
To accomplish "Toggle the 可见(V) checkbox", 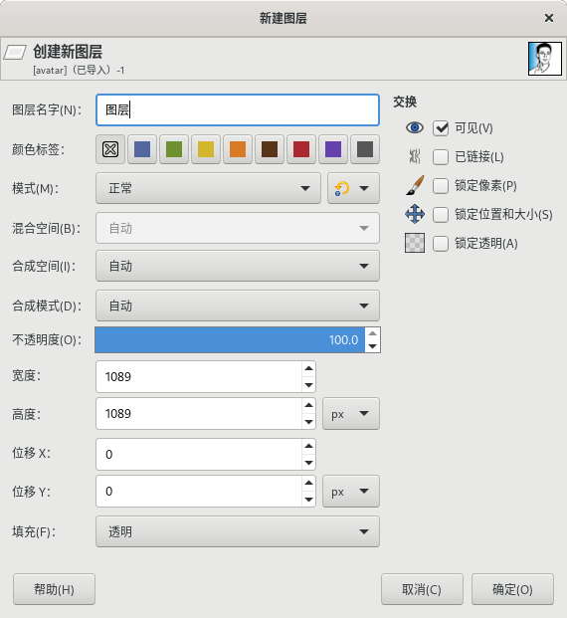I will coord(441,128).
